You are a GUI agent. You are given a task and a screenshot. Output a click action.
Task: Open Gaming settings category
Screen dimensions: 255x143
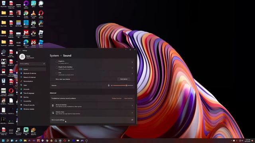point(33,97)
